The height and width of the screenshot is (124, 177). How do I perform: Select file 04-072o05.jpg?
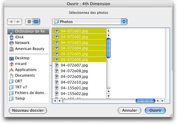(79, 54)
